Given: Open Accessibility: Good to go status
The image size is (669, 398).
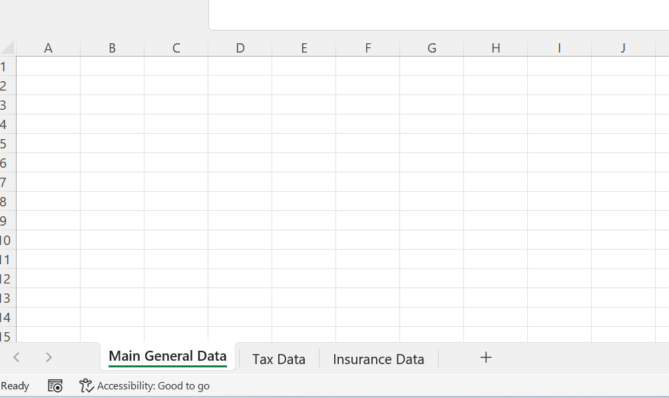Looking at the screenshot, I should [153, 385].
